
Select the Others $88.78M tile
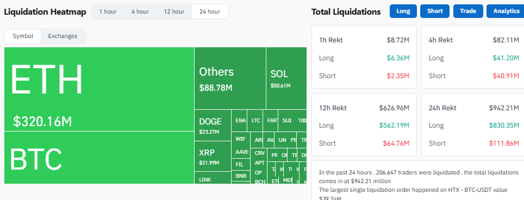point(230,78)
